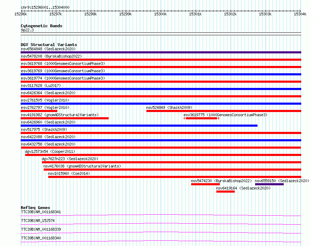Open esv3619768 (1000GenomesConsortiumPhase3) variant
311x246 pixels.
point(63,64)
